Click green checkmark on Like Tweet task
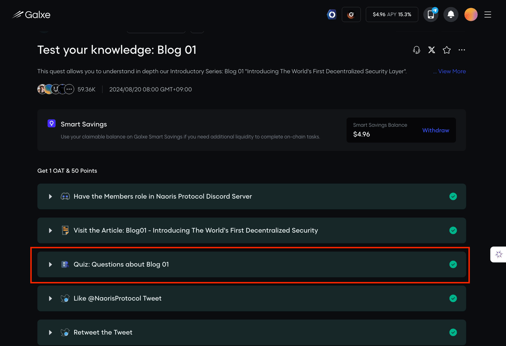 [453, 298]
